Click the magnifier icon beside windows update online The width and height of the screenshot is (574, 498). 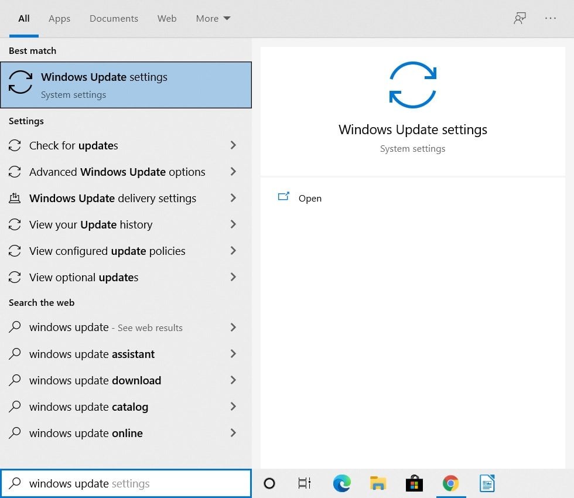[x=15, y=433]
